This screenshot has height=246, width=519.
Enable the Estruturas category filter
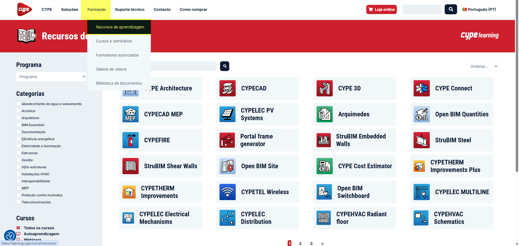point(18,153)
